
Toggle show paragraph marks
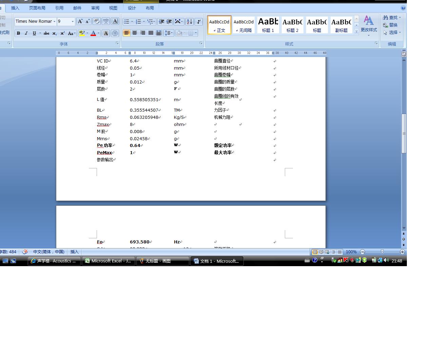[x=199, y=22]
